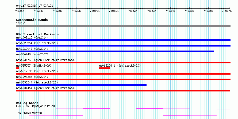Open variant label nsv830248 (Wong2007)

(32, 54)
